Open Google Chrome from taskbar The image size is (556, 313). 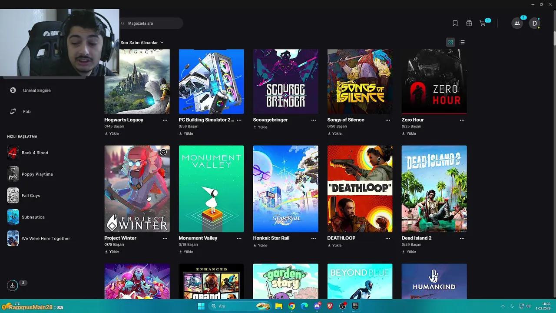click(x=291, y=306)
